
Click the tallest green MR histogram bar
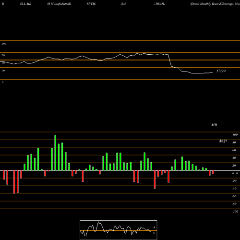coord(55,153)
